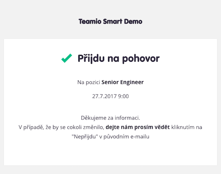Click the word "Teamio" in the header

point(90,22)
